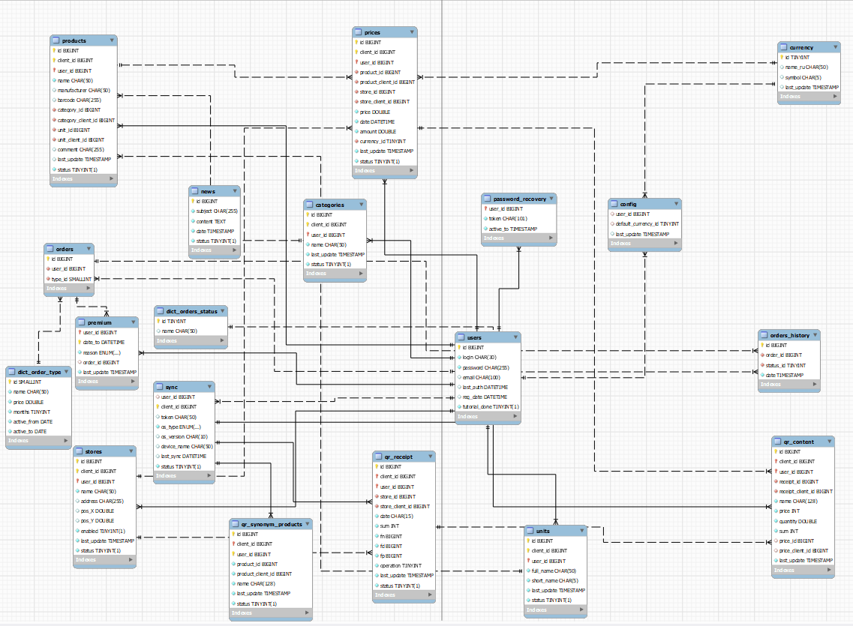Click the stores table icon
The image size is (853, 626).
[x=80, y=451]
